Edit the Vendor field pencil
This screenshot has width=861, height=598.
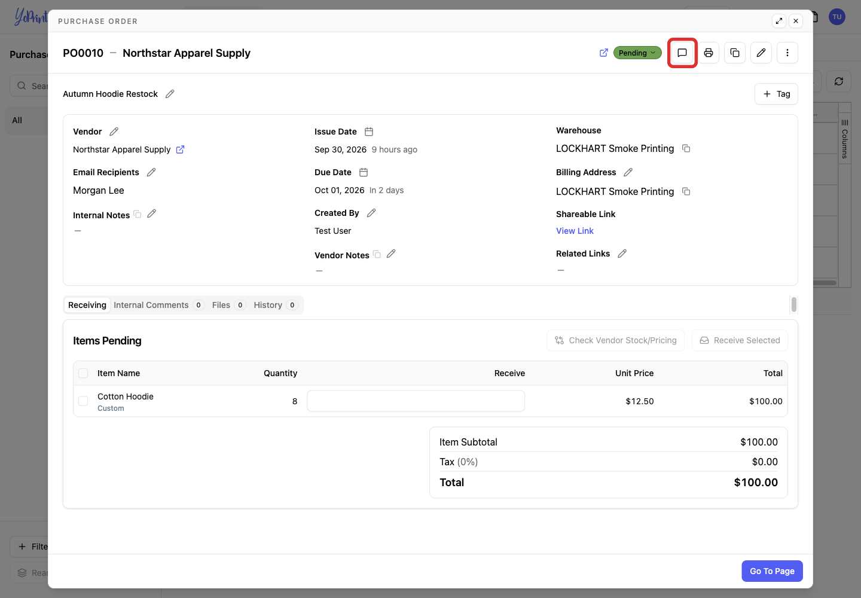[114, 132]
